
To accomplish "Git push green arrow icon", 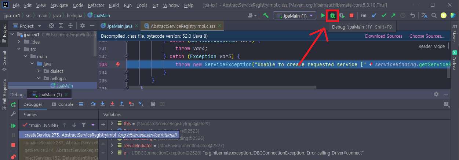I will (393, 16).
